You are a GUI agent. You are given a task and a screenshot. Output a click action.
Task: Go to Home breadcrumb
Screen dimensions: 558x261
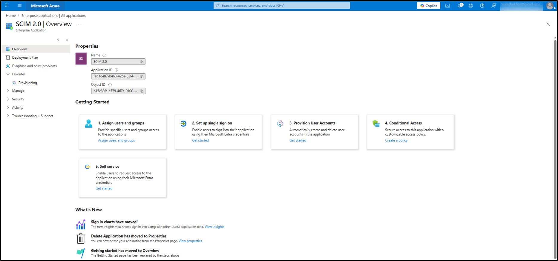coord(11,15)
